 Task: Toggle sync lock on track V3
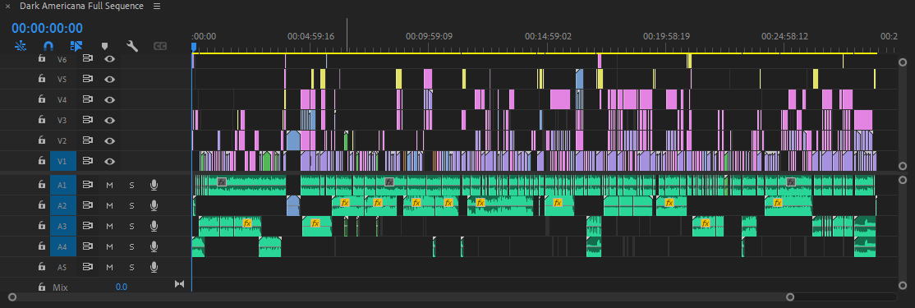point(88,120)
